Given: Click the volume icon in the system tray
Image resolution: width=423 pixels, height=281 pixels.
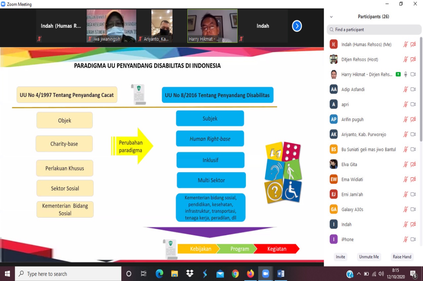Looking at the screenshot, I should pos(381,274).
